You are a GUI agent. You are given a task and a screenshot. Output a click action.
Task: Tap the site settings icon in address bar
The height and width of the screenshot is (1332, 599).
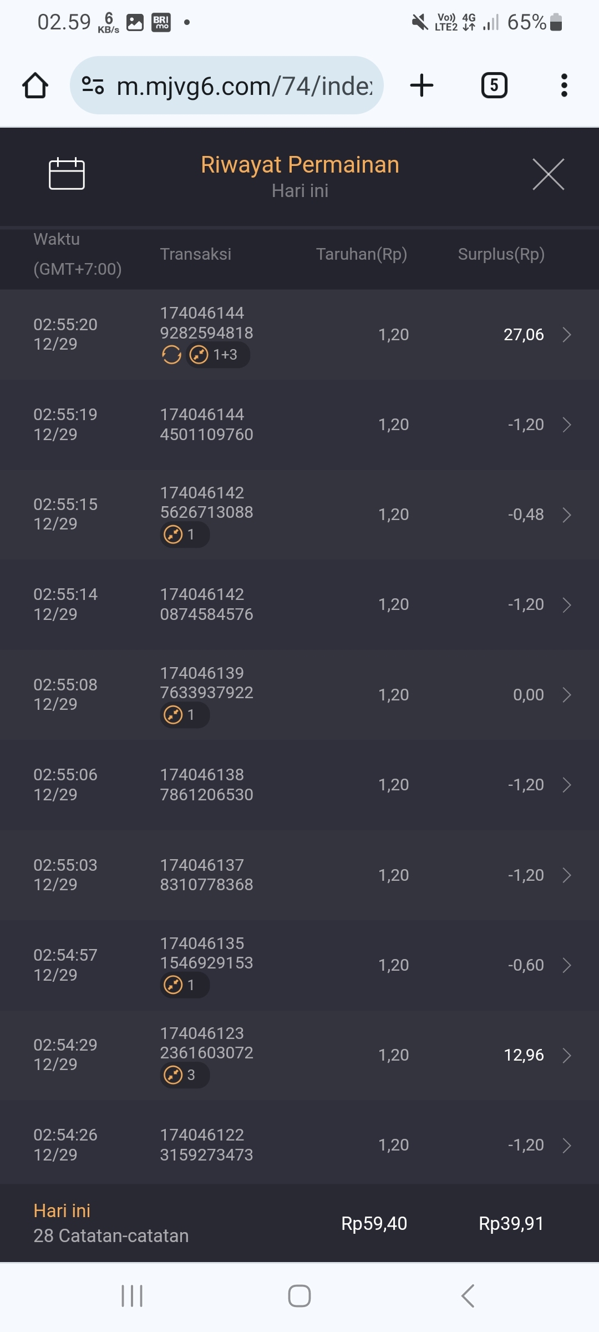(x=93, y=85)
